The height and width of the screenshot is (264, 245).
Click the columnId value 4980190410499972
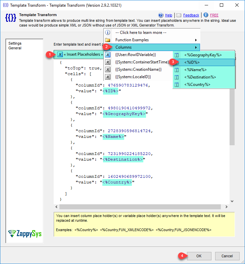click(129, 108)
